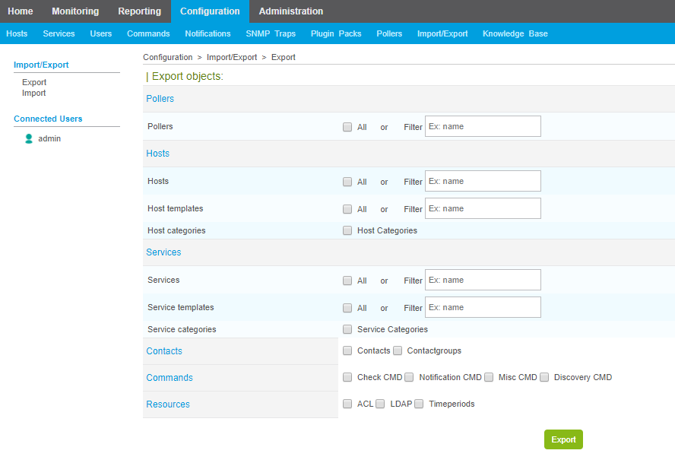Enable the Timeperiods checkbox

coord(419,404)
